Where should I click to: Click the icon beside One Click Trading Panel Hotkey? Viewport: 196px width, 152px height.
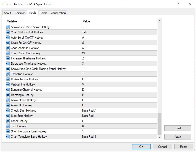pyautogui.click(x=8, y=69)
